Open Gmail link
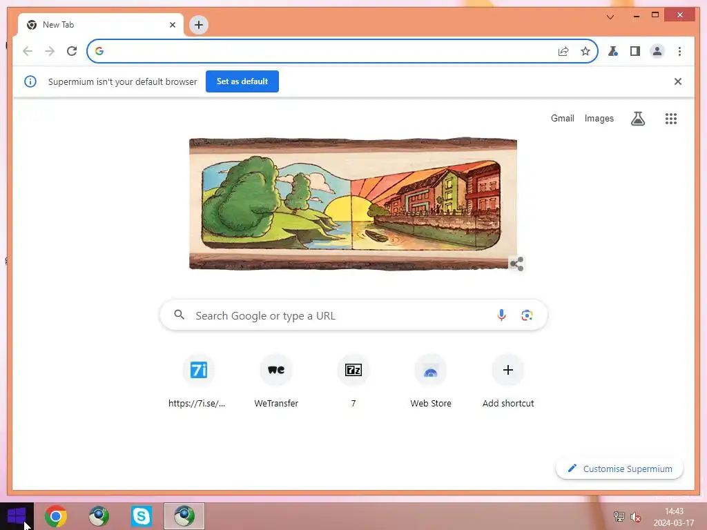Image resolution: width=707 pixels, height=530 pixels. click(x=562, y=118)
